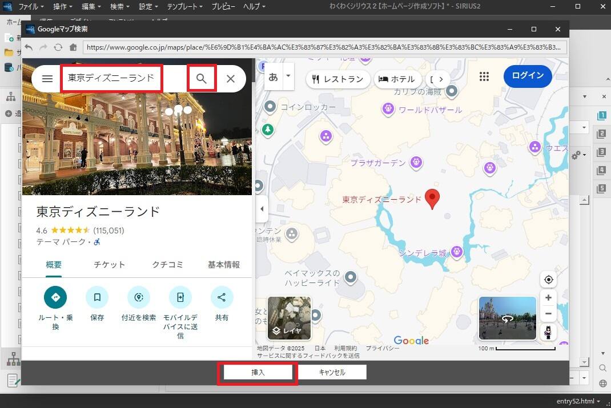Screen dimensions: 611x408
Task: Open the プライバシー link
Action: click(x=383, y=348)
